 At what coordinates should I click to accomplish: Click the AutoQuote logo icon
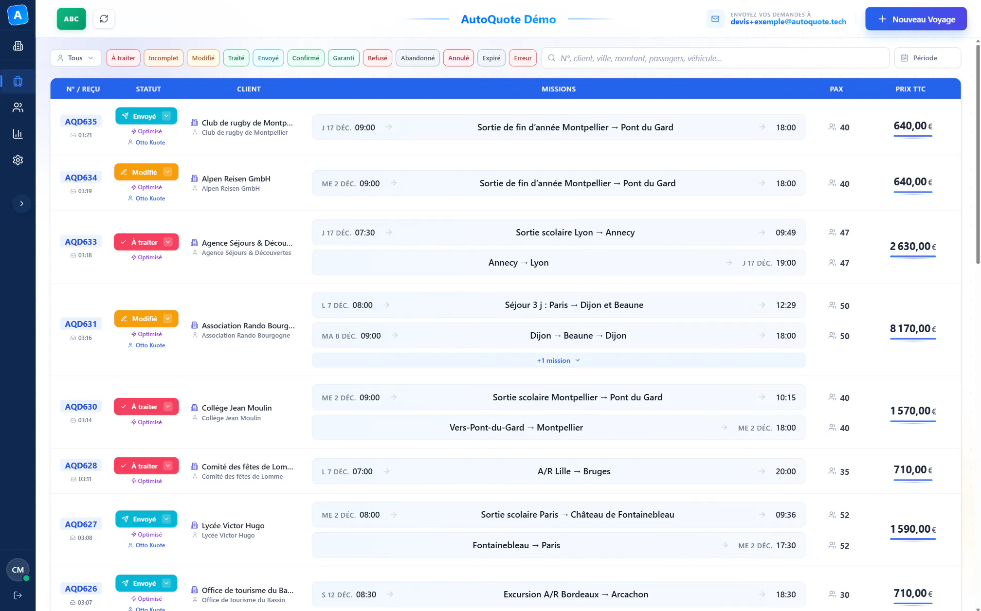18,15
